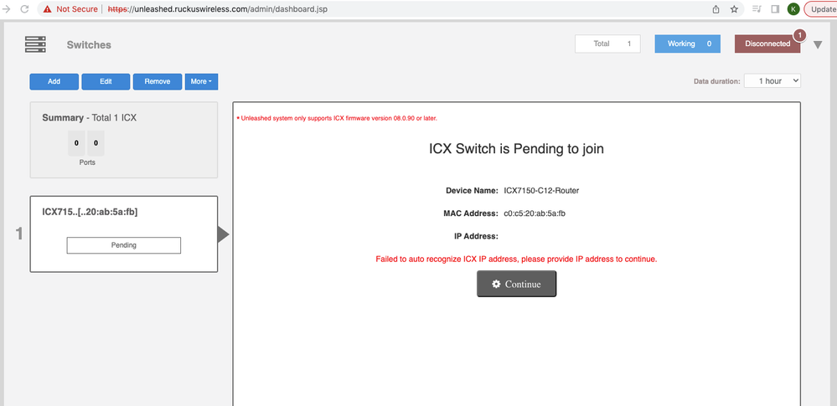Viewport: 837px width, 406px height.
Task: Open the K profile avatar
Action: [793, 9]
